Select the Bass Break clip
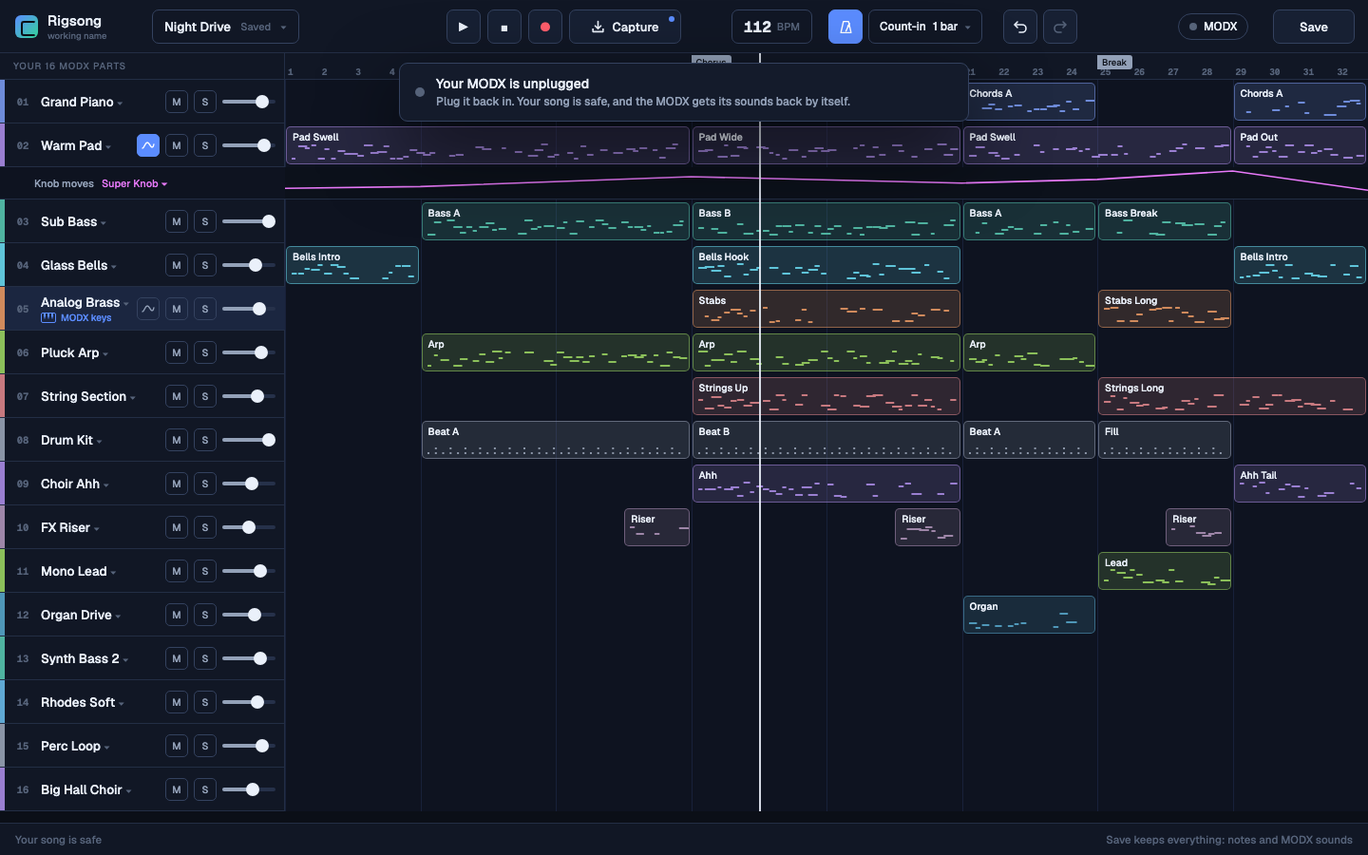The width and height of the screenshot is (1368, 855). [1165, 221]
